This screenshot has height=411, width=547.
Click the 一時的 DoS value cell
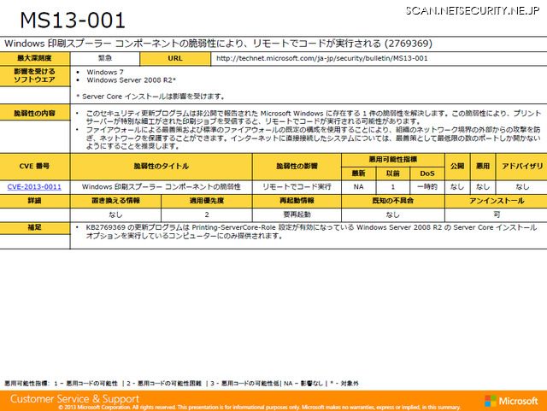click(427, 187)
